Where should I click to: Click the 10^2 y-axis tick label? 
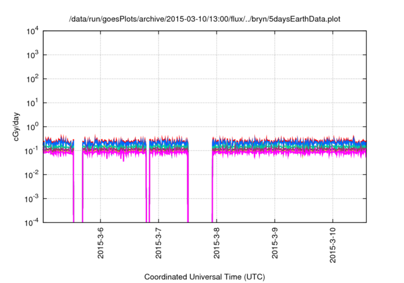[x=32, y=79]
